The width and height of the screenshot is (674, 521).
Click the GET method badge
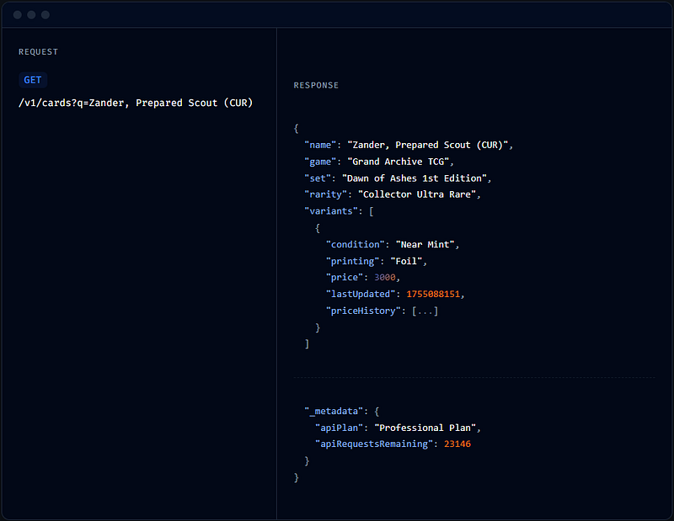[x=33, y=80]
